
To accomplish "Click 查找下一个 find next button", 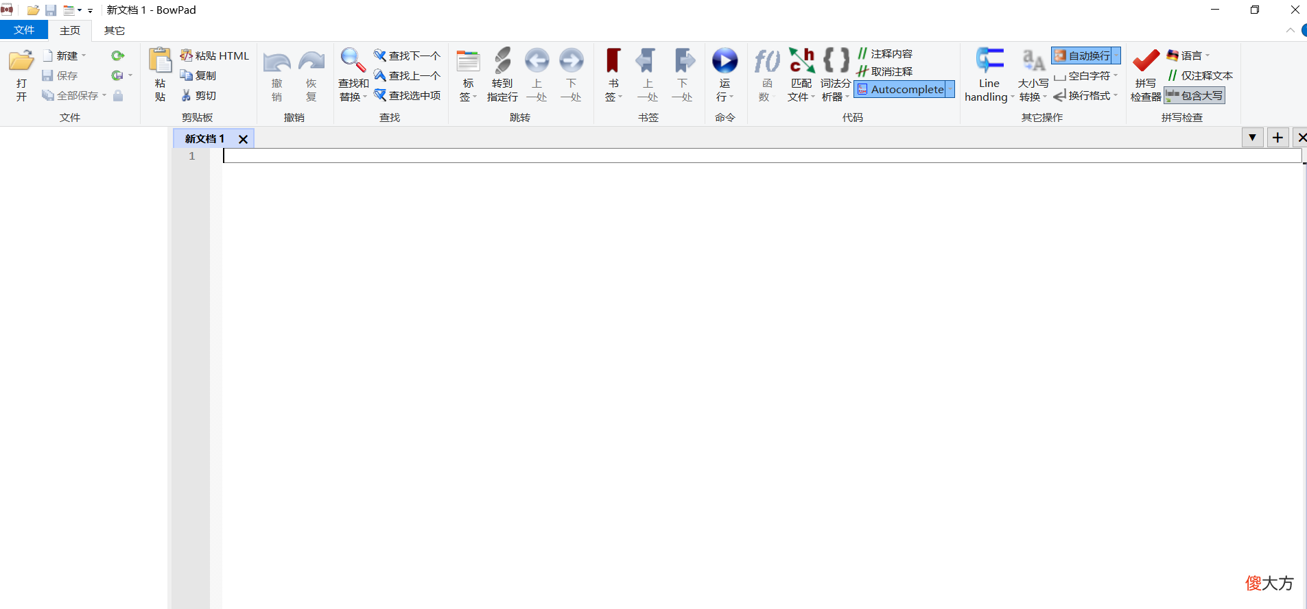I will tap(408, 55).
